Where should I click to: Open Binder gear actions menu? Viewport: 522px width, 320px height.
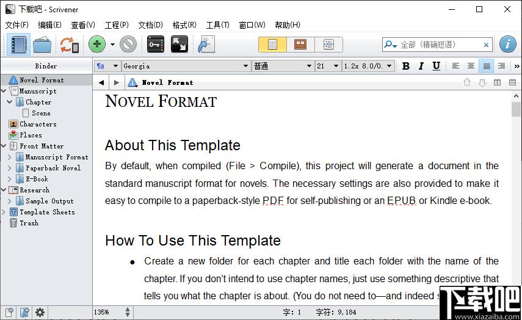(x=40, y=312)
